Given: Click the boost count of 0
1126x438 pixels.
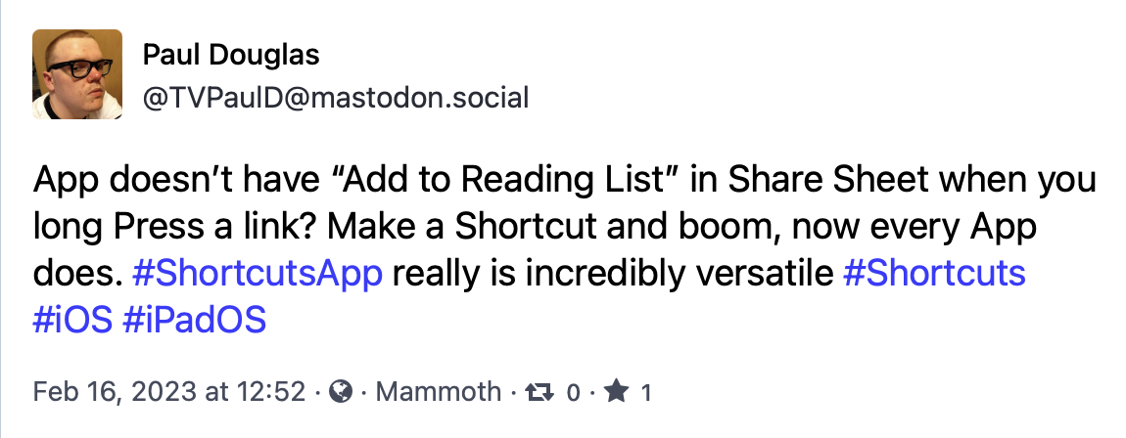Looking at the screenshot, I should point(573,392).
